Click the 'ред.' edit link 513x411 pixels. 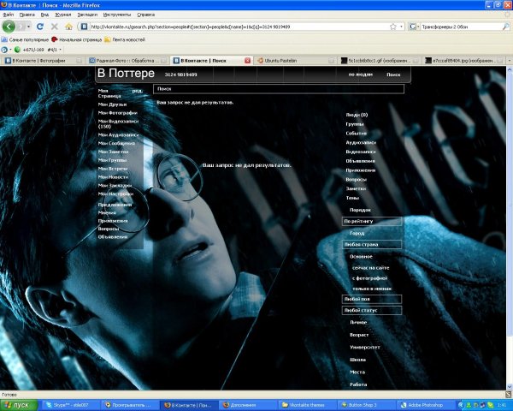tap(137, 91)
